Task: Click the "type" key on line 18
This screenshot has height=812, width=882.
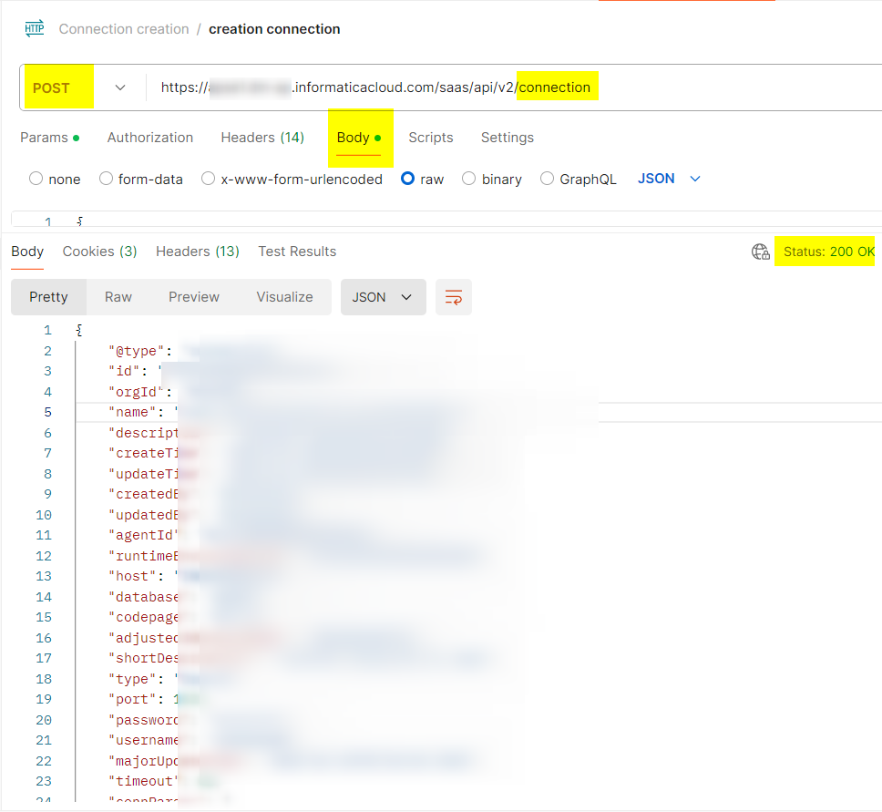Action: tap(131, 679)
